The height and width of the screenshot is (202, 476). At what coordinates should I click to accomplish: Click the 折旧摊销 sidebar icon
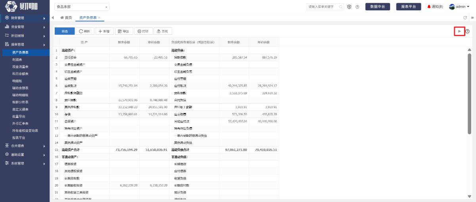[7, 35]
